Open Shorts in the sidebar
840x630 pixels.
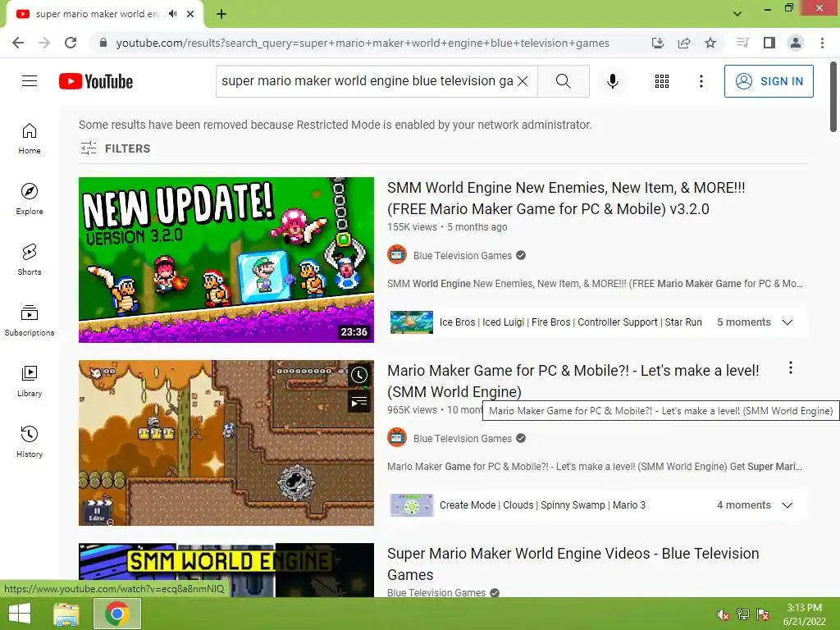click(30, 260)
